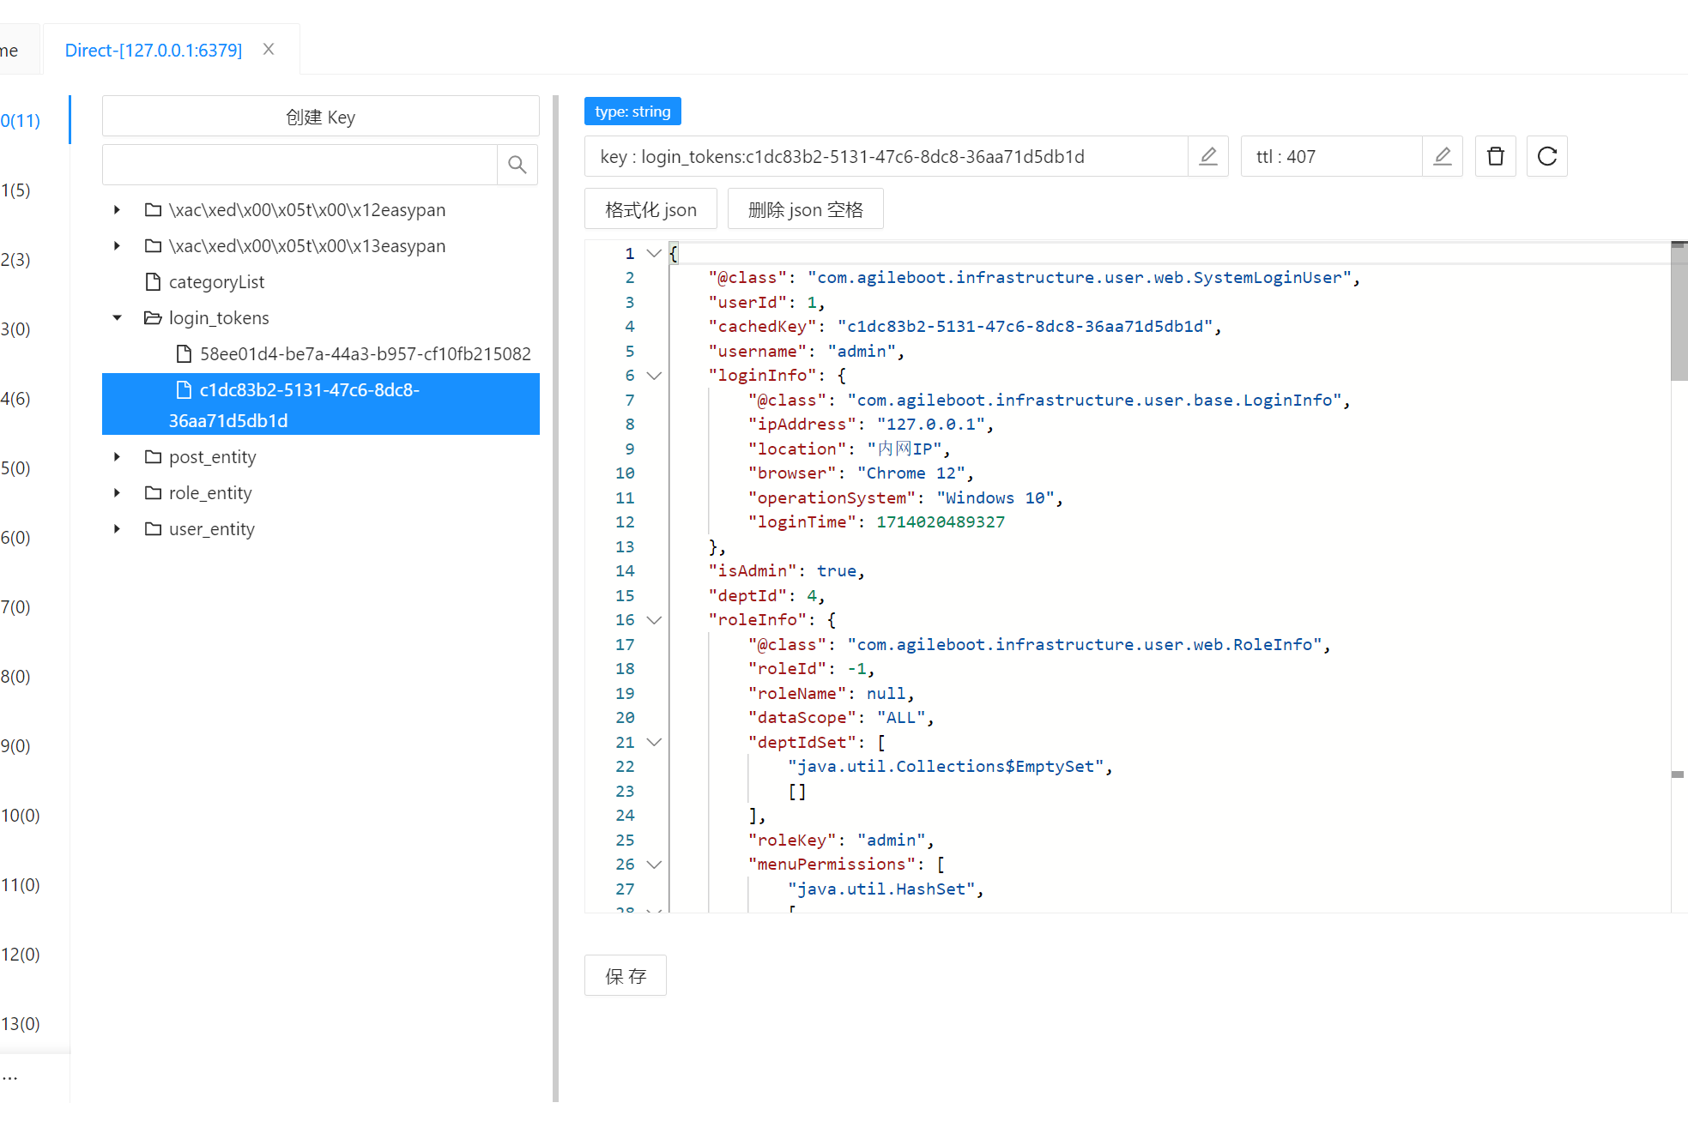Screen dimensions: 1688x1133
Task: Select database 6(0)
Action: 15,537
